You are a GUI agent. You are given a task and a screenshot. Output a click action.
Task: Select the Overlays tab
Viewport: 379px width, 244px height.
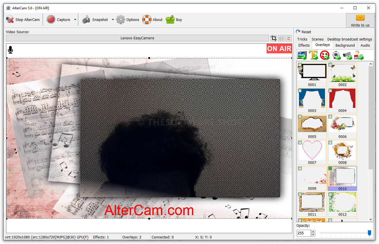[322, 45]
